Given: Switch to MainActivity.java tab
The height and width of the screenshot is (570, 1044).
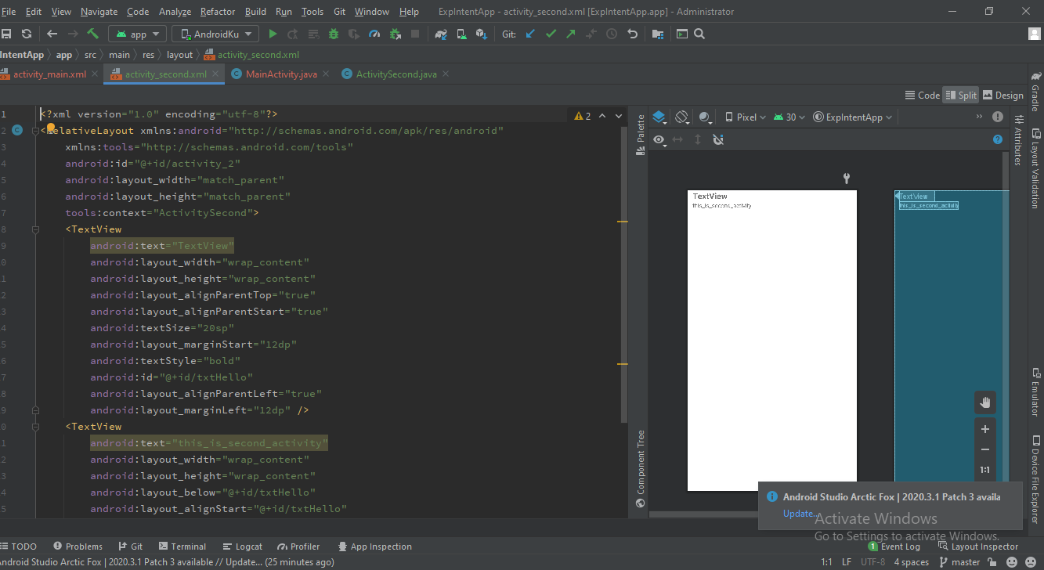Looking at the screenshot, I should click(280, 74).
